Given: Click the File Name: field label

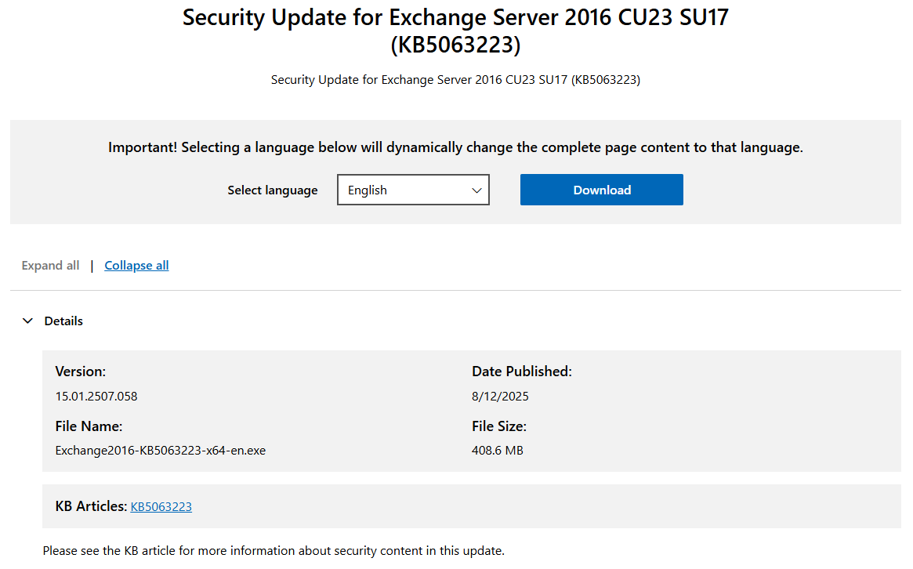Looking at the screenshot, I should [x=89, y=426].
